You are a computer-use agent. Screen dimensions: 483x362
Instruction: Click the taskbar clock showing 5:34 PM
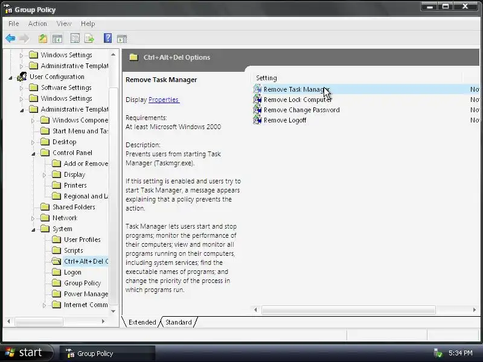[x=461, y=353]
